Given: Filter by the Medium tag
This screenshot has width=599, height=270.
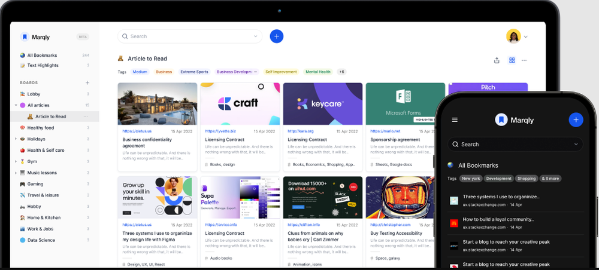Looking at the screenshot, I should tap(140, 72).
